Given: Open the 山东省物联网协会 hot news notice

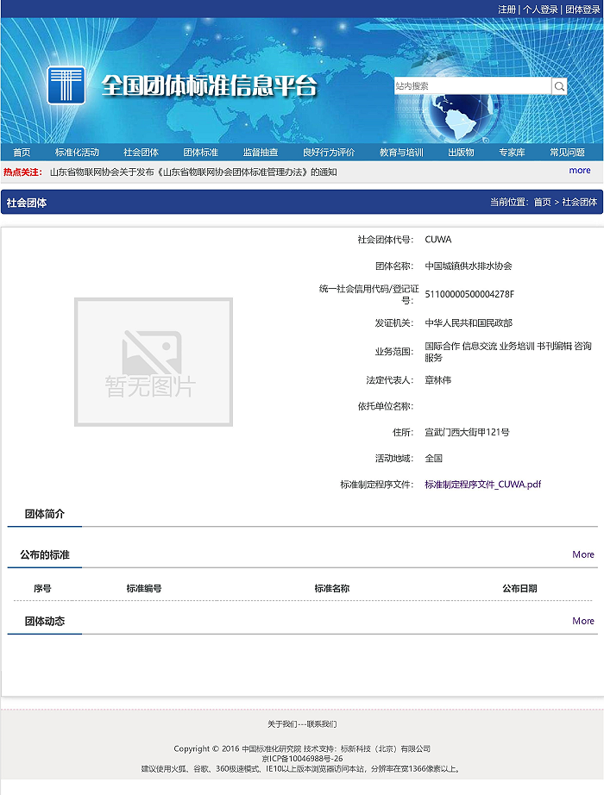Looking at the screenshot, I should coord(193,172).
